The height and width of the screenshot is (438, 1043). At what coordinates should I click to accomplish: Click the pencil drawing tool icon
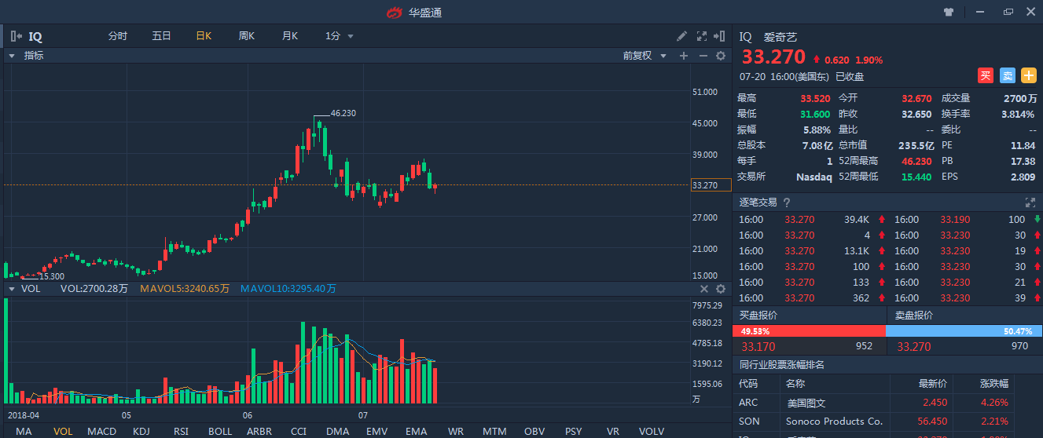coord(682,36)
